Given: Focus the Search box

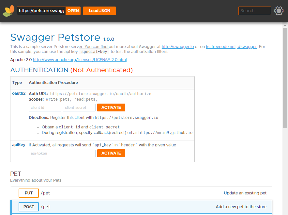Looking at the screenshot, I should tap(255, 11).
